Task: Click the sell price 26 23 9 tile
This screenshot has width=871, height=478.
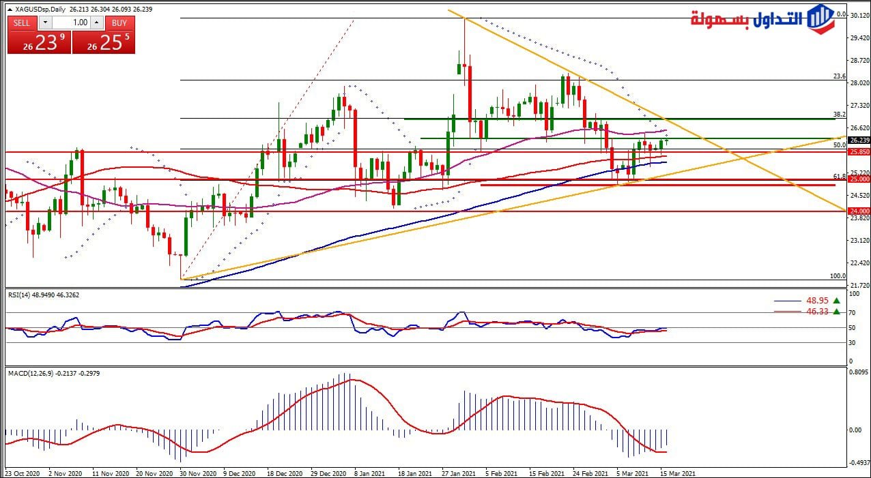Action: tap(39, 42)
